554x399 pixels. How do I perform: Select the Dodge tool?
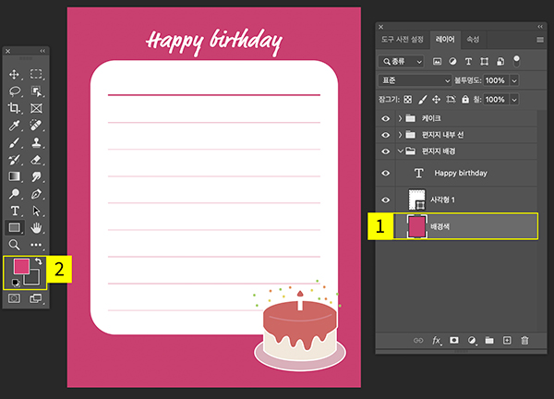click(14, 193)
